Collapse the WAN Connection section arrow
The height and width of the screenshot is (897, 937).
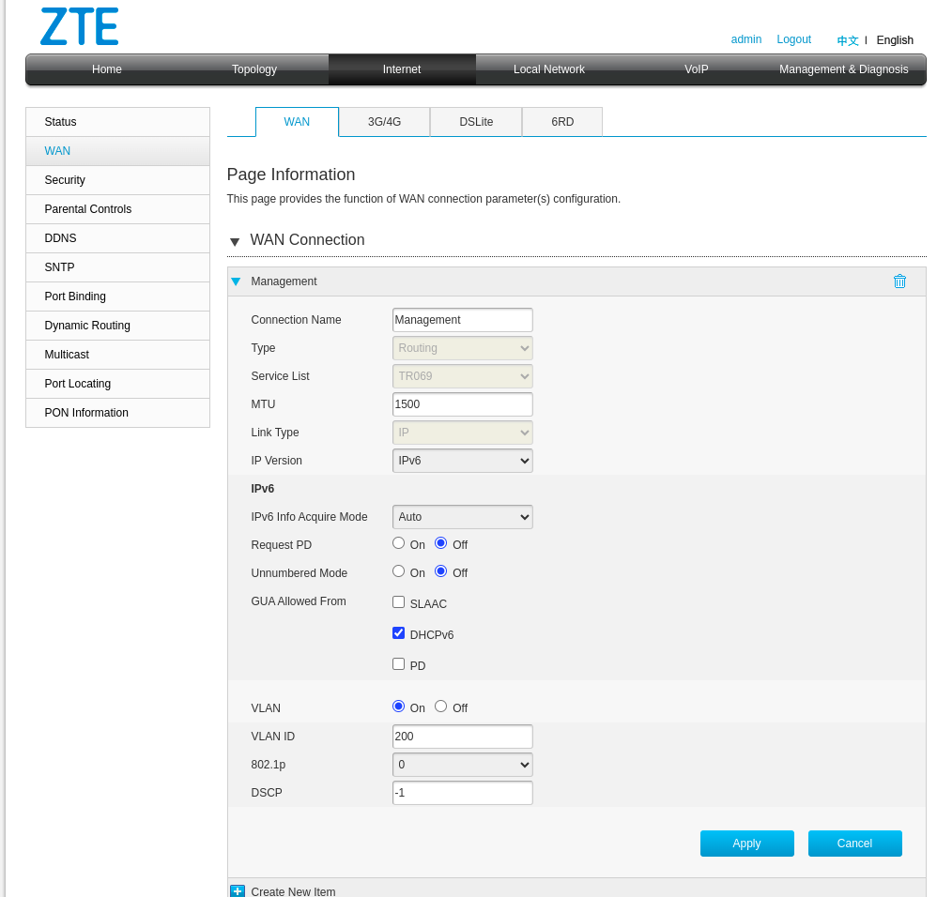point(235,242)
